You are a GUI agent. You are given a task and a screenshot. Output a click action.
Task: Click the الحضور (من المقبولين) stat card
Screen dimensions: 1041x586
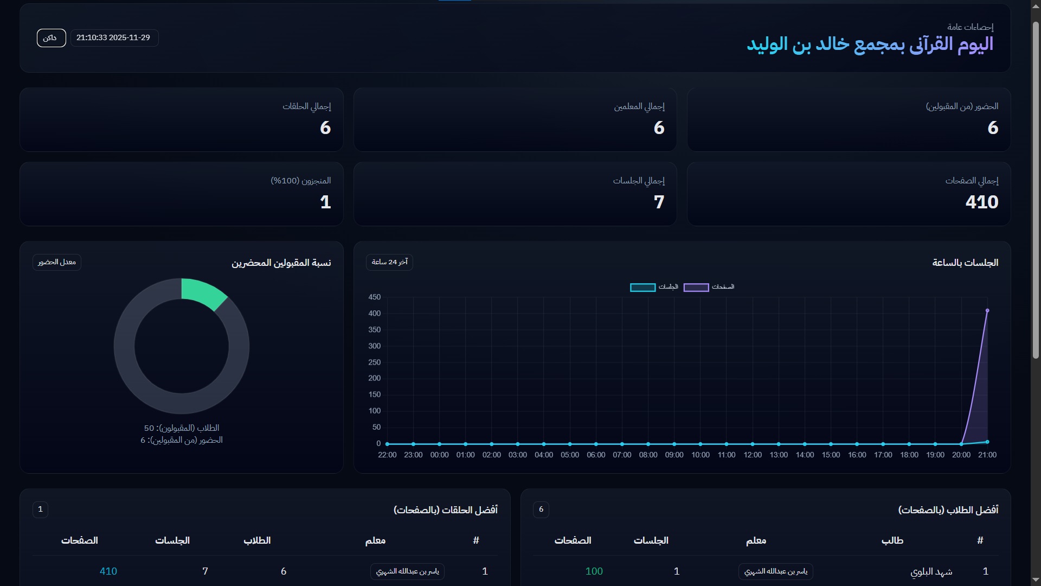[x=849, y=119]
